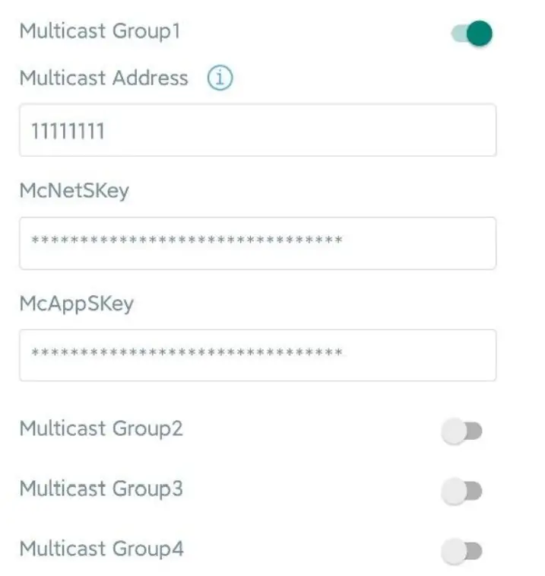Disable the Multicast Group1 toggle
Image resolution: width=545 pixels, height=576 pixels.
click(472, 33)
